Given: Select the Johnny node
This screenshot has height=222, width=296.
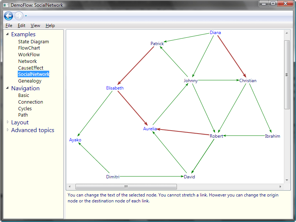Looking at the screenshot, I should pyautogui.click(x=191, y=81).
